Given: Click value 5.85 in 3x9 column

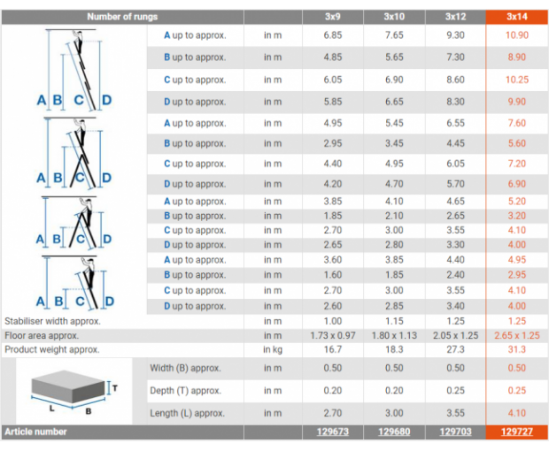Looking at the screenshot, I should (333, 102).
